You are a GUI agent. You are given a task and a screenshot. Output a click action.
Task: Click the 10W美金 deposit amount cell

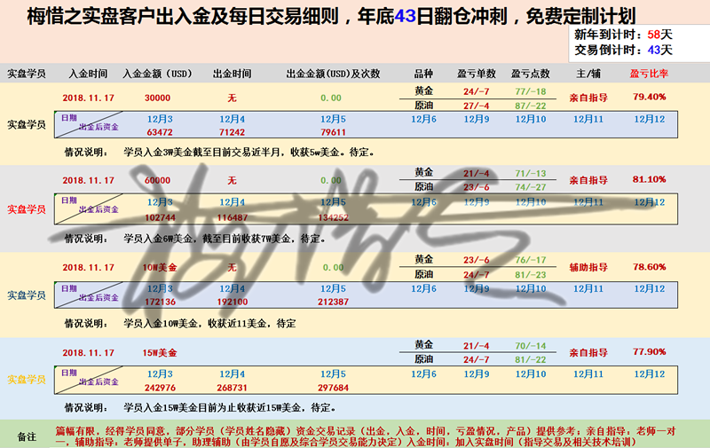[160, 267]
